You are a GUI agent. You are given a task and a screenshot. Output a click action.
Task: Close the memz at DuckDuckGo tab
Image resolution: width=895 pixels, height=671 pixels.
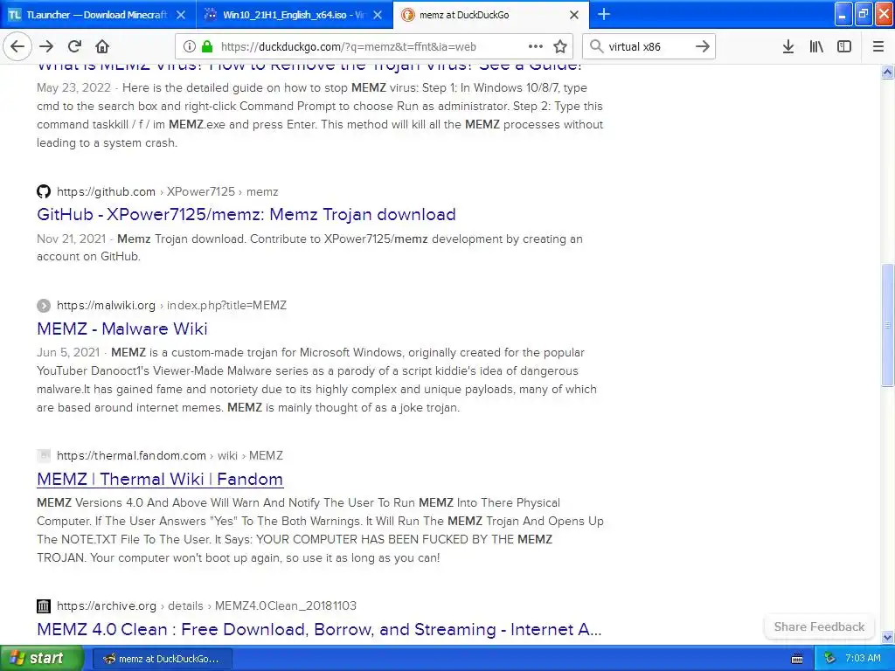click(x=574, y=15)
